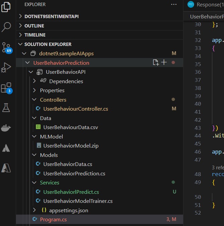
Task: Open the Docker view icon
Action: tap(6, 128)
